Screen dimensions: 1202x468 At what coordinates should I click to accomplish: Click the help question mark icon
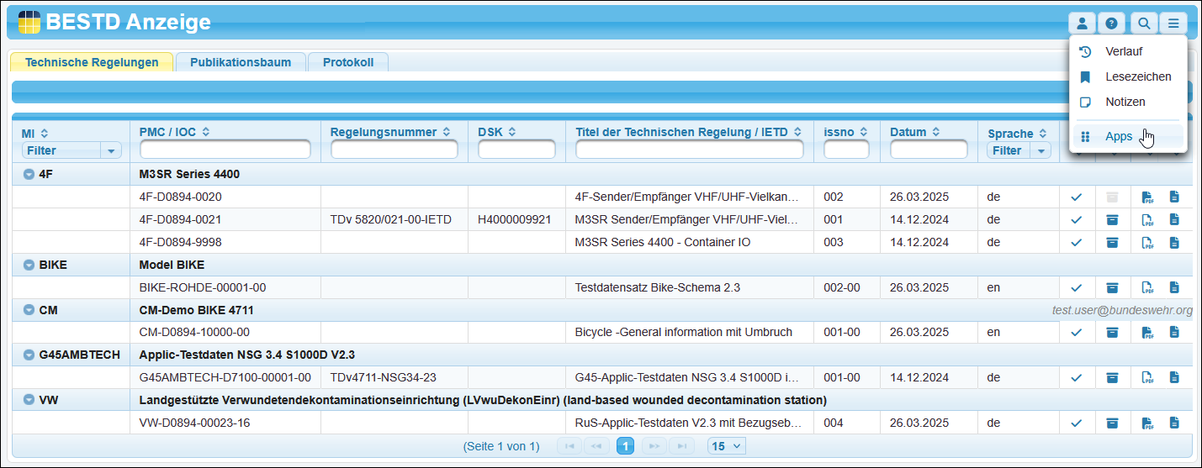(1111, 24)
